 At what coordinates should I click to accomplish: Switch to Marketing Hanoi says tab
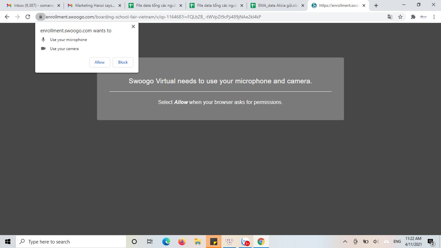(x=94, y=5)
